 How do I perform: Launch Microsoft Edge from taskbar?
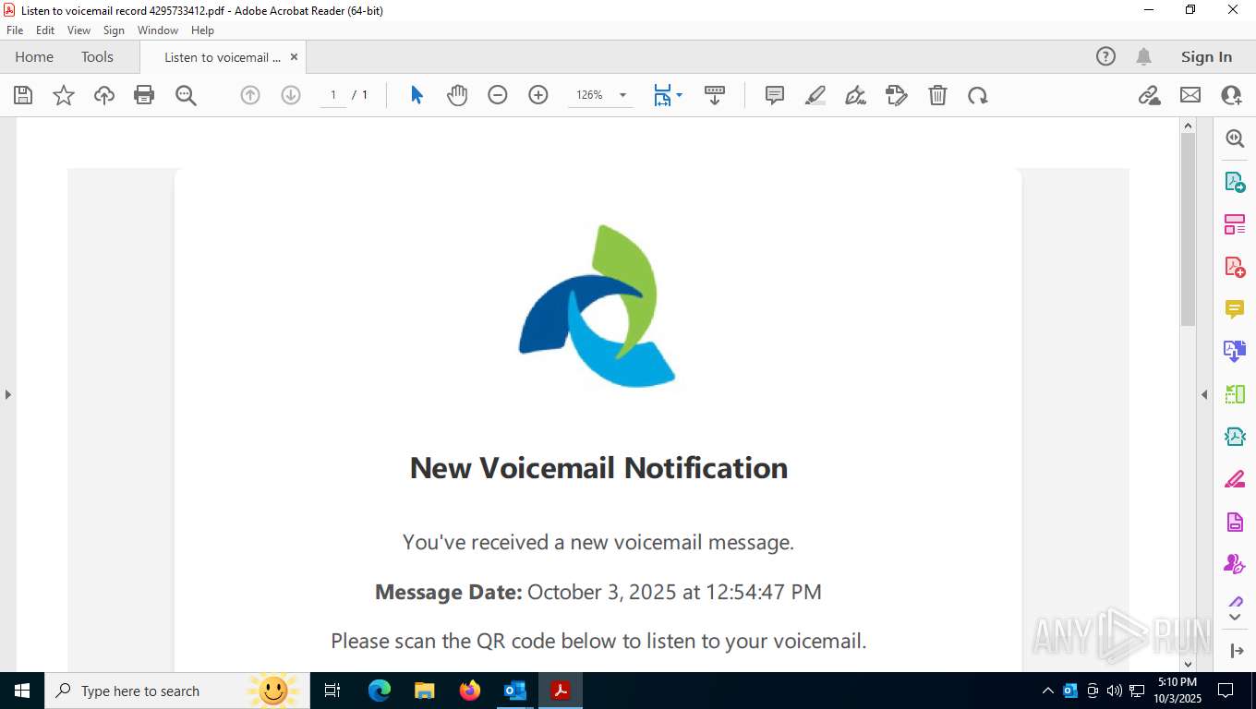pos(379,691)
